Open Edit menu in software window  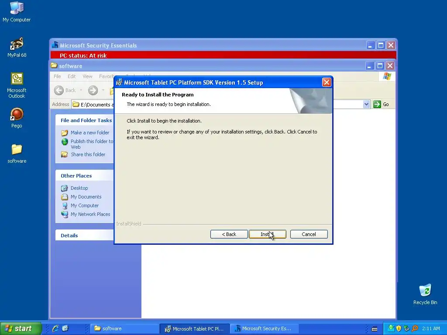(72, 76)
